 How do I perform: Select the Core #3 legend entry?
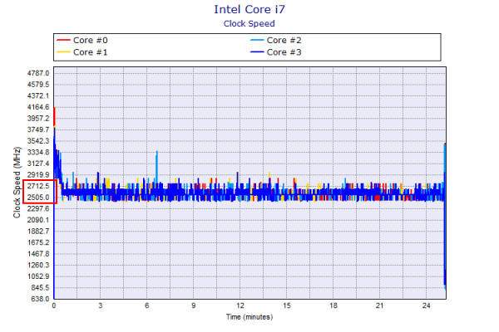pyautogui.click(x=276, y=52)
